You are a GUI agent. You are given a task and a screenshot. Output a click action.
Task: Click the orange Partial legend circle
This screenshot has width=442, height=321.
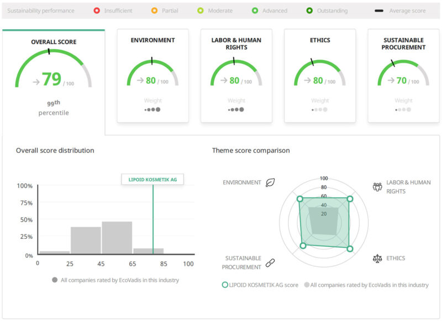[x=155, y=10]
